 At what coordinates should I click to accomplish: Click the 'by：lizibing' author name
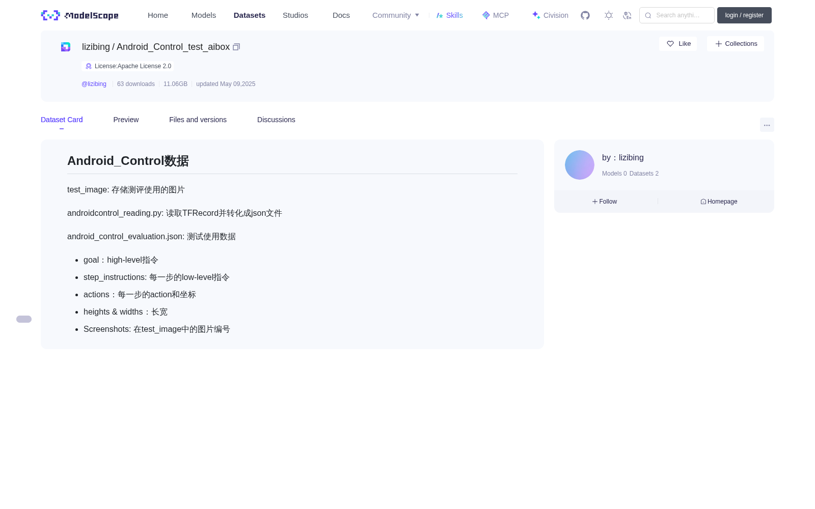point(623,158)
